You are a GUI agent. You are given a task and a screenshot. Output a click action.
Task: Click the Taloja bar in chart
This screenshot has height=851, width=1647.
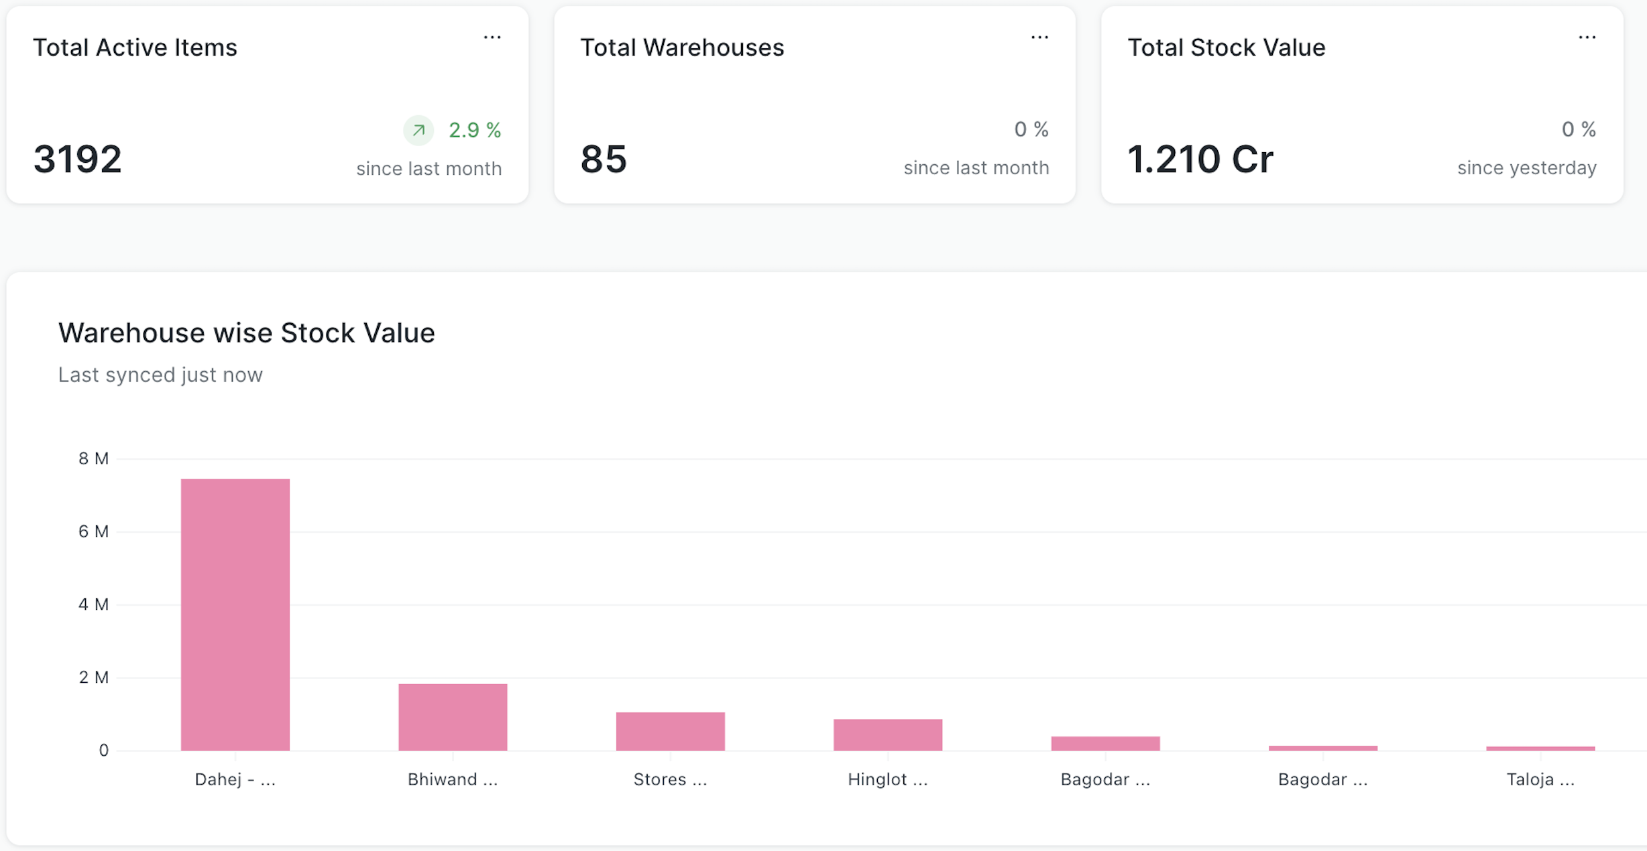point(1540,748)
